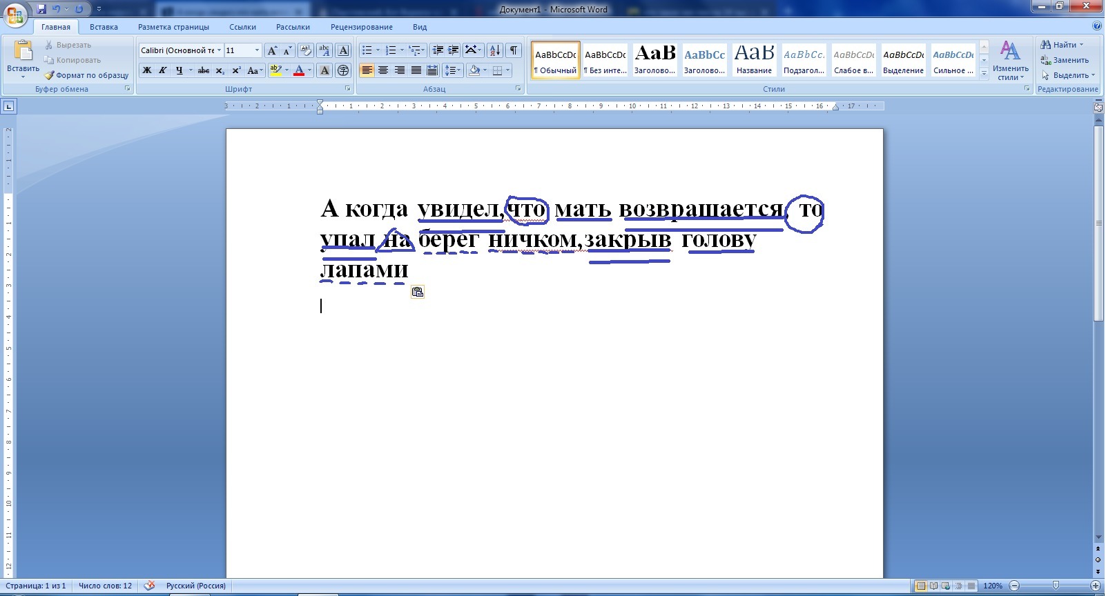This screenshot has height=596, width=1106.
Task: Open the Рецензирование tab
Action: coord(361,27)
